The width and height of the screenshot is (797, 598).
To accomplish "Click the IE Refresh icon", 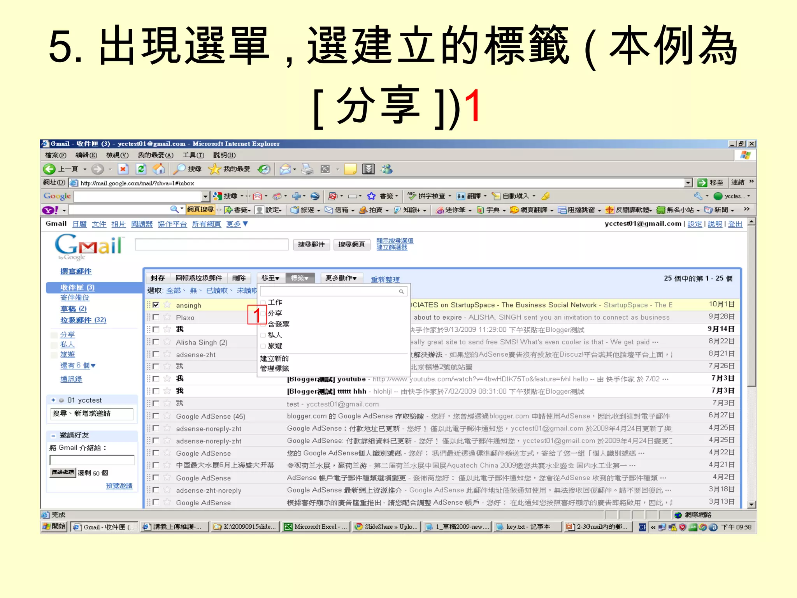I will (x=141, y=169).
